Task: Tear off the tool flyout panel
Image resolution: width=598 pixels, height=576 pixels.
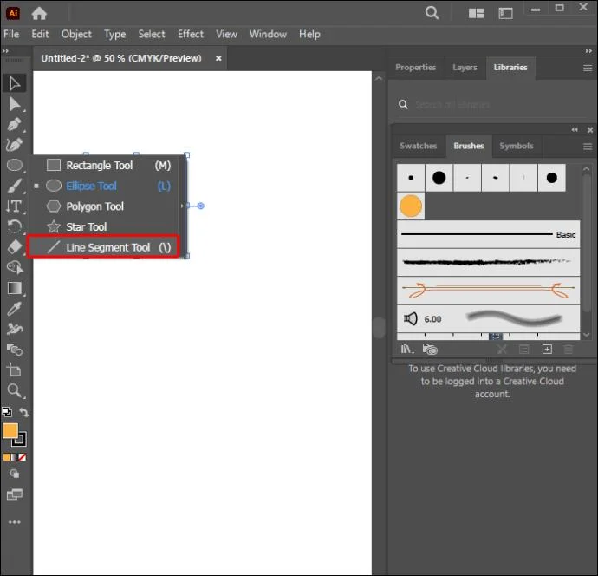Action: [183, 206]
